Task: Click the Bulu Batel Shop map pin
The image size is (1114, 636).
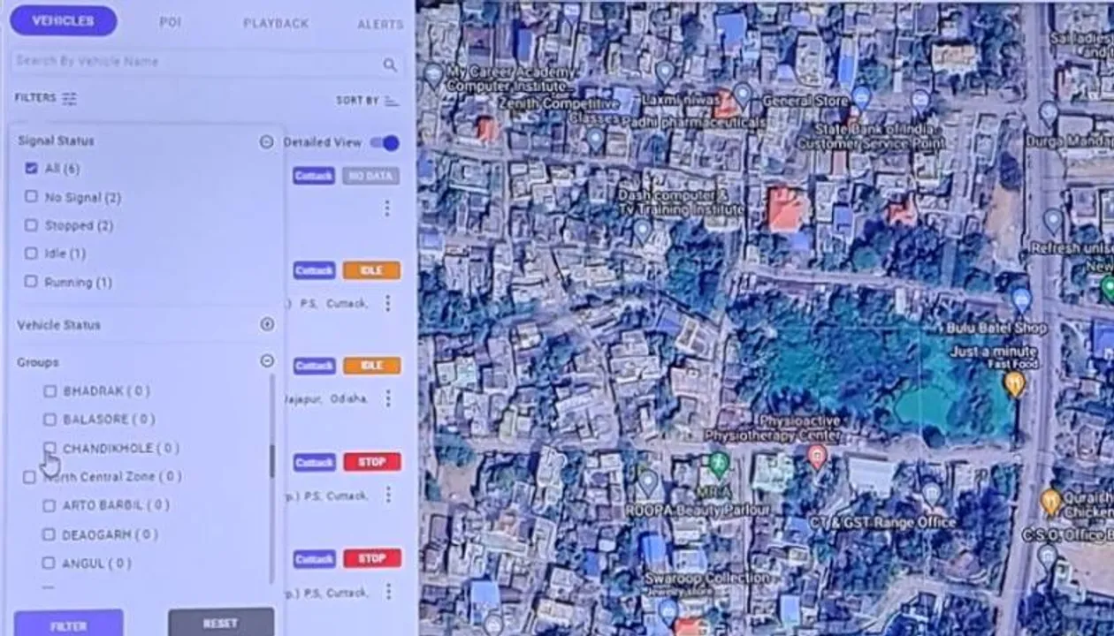Action: 1021,299
